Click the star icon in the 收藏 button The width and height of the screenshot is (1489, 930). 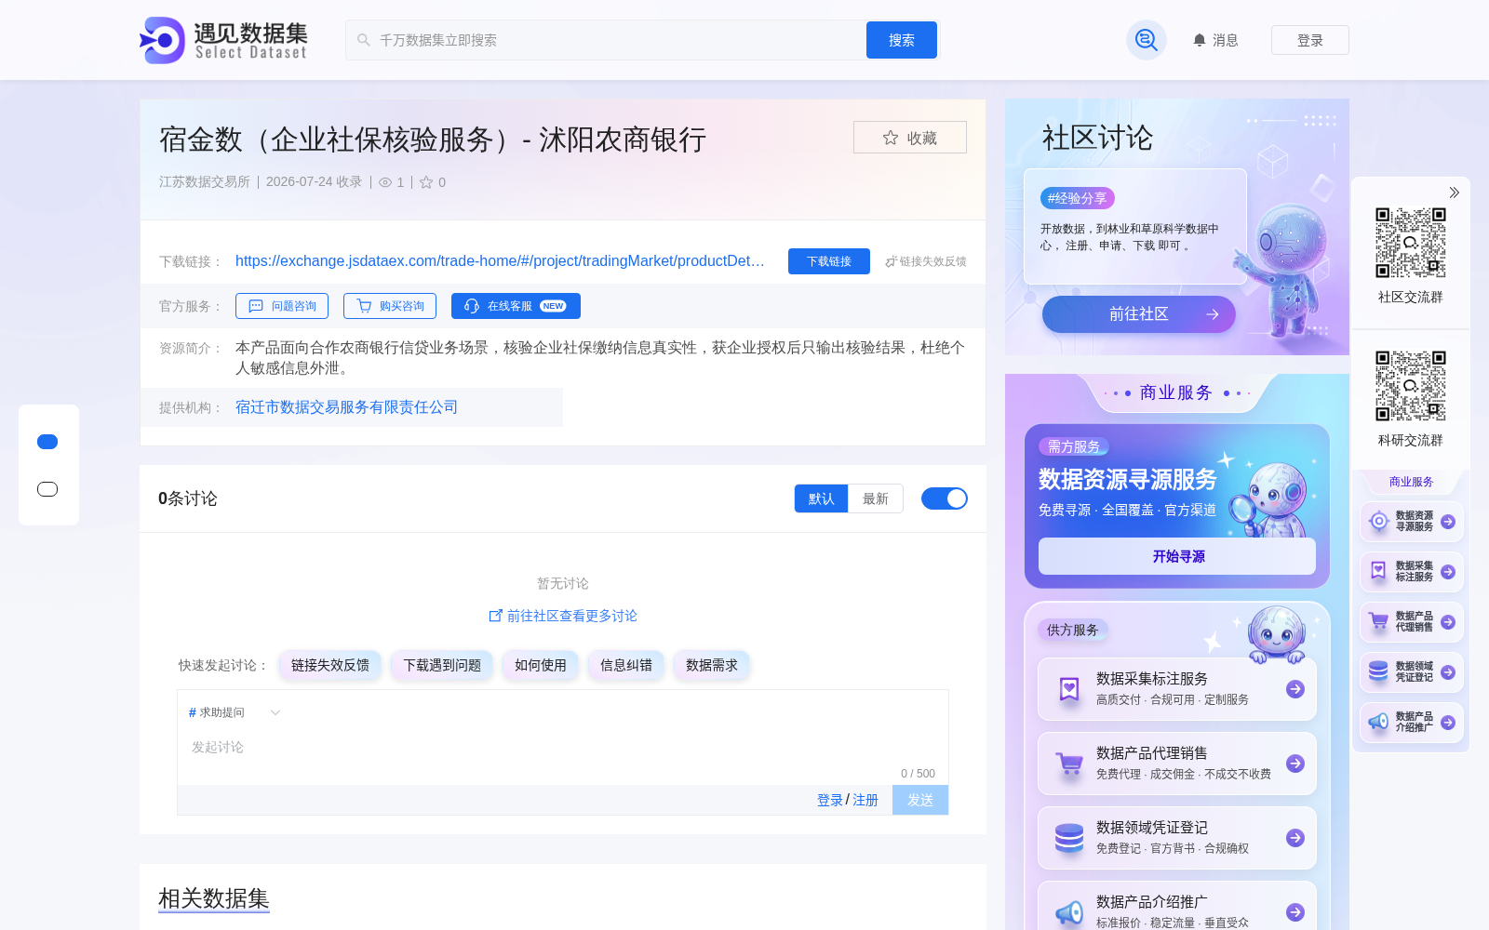click(x=891, y=138)
